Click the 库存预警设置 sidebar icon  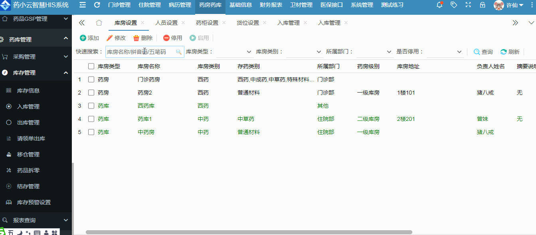point(9,202)
